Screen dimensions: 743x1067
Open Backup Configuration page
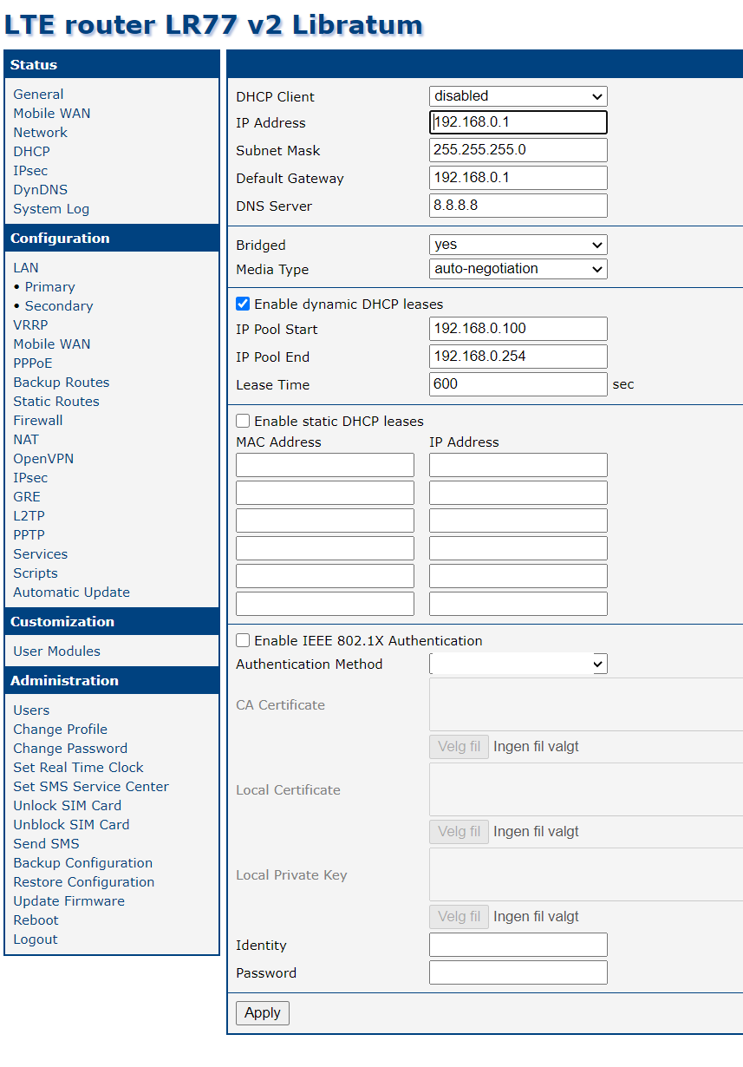pyautogui.click(x=82, y=863)
